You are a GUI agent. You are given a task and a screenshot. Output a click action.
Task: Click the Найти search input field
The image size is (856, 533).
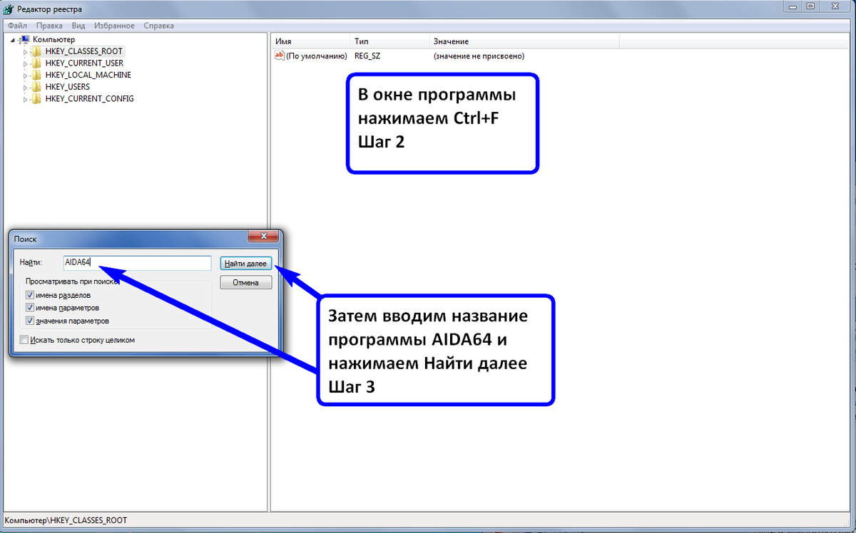click(137, 263)
